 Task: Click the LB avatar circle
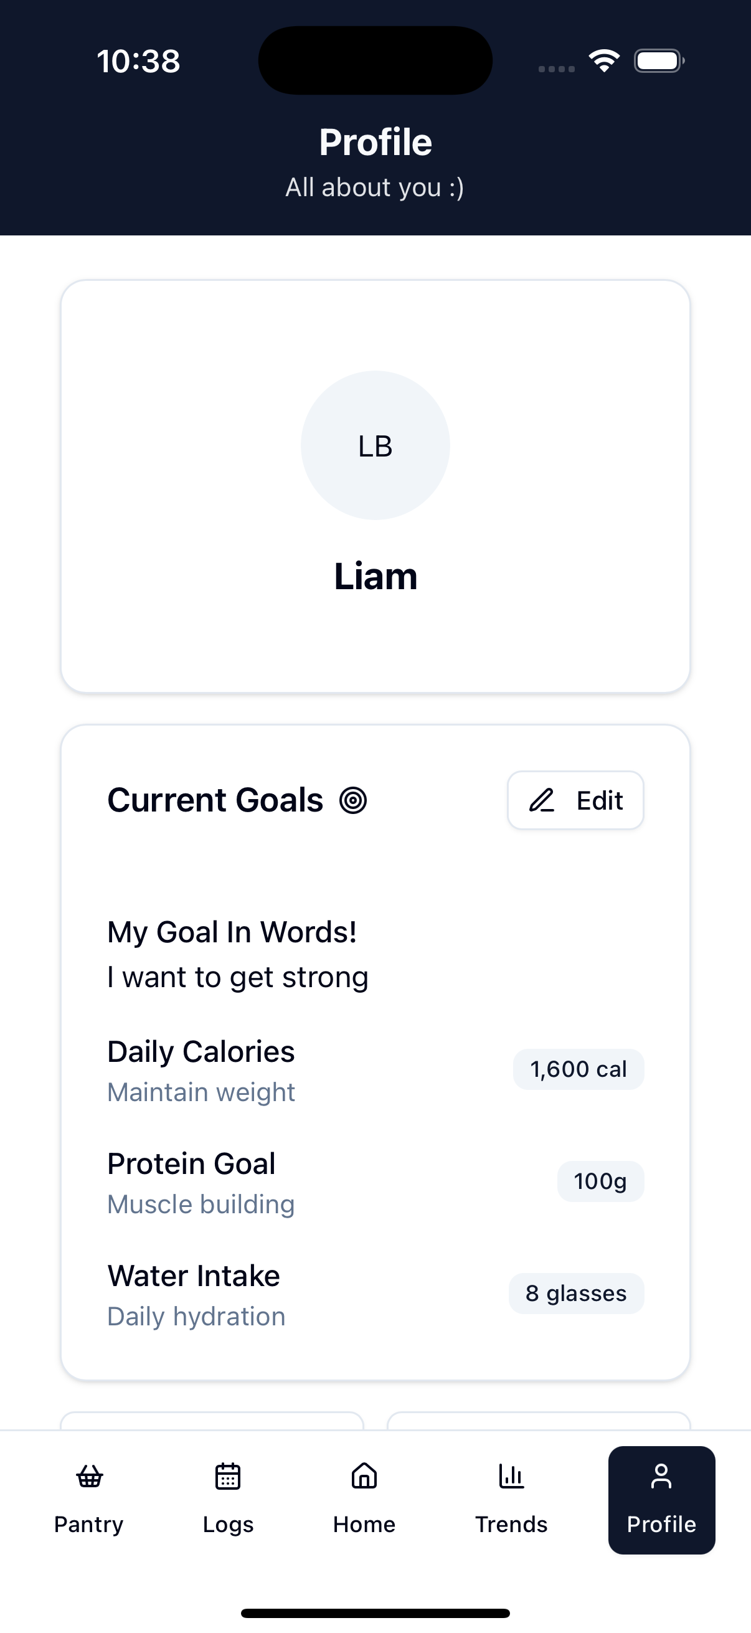[x=375, y=446]
